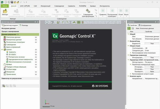Screen dimensions: 160x109
Task: Click the Transform alignment tool icon
Action: 88,11
